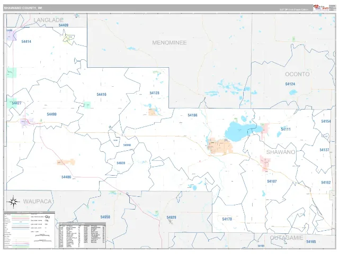Click the compass rose icon
The image size is (339, 254).
tap(13, 202)
